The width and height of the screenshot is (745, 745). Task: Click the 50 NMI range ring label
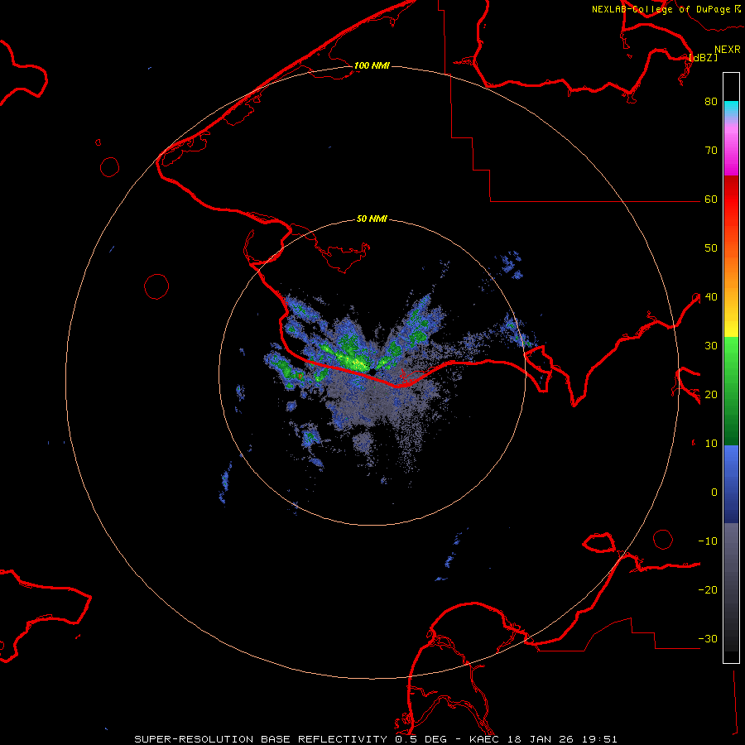(x=372, y=219)
